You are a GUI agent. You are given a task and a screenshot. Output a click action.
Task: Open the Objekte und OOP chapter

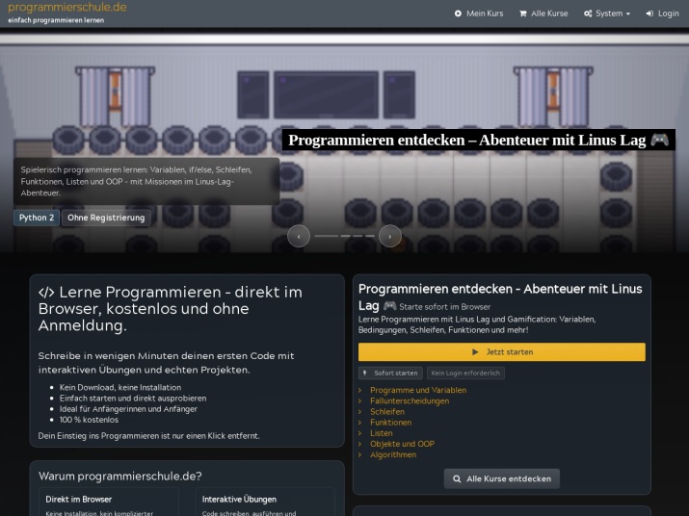coord(402,444)
